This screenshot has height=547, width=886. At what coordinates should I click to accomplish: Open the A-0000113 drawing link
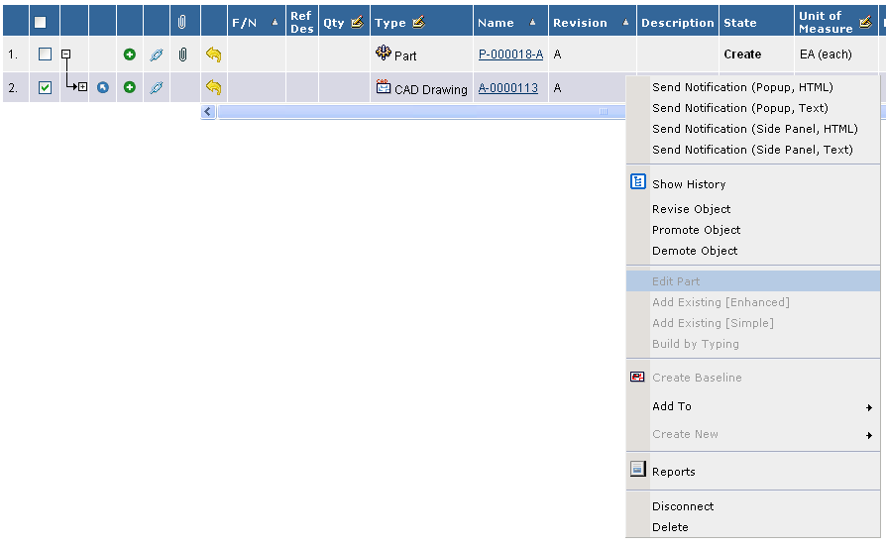[507, 88]
